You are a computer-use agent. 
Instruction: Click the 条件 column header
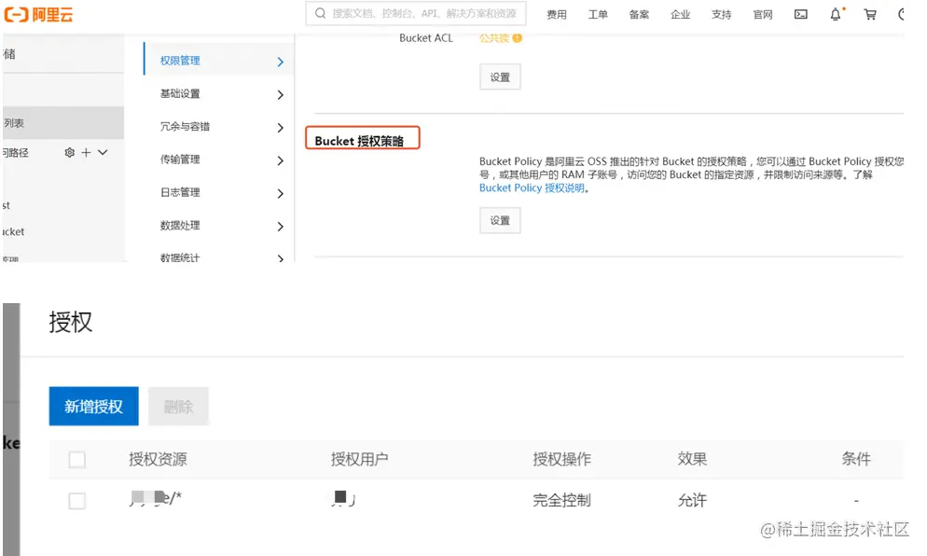(856, 459)
